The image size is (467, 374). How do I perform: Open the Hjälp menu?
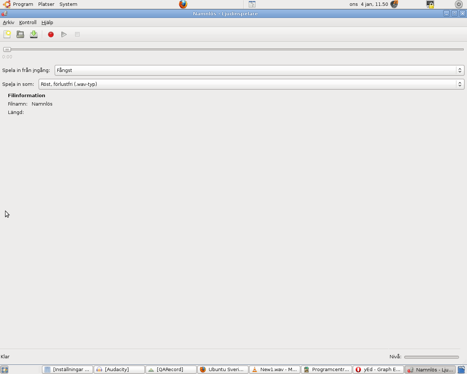pyautogui.click(x=47, y=22)
